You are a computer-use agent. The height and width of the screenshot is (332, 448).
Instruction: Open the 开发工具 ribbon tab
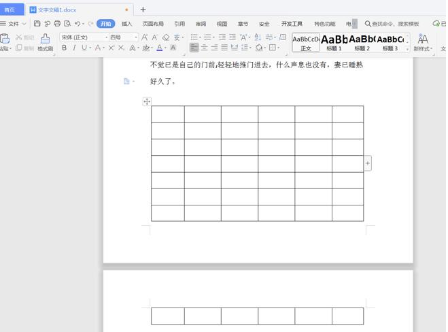tap(292, 24)
